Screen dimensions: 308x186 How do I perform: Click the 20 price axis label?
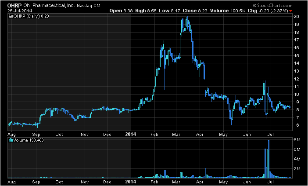tap(297, 17)
